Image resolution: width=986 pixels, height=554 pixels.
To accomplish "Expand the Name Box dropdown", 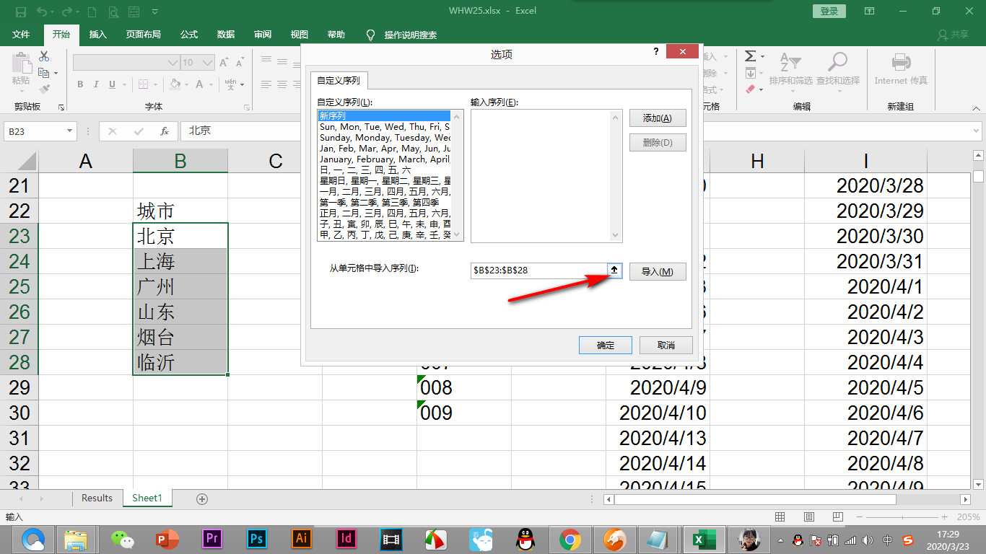I will [70, 131].
